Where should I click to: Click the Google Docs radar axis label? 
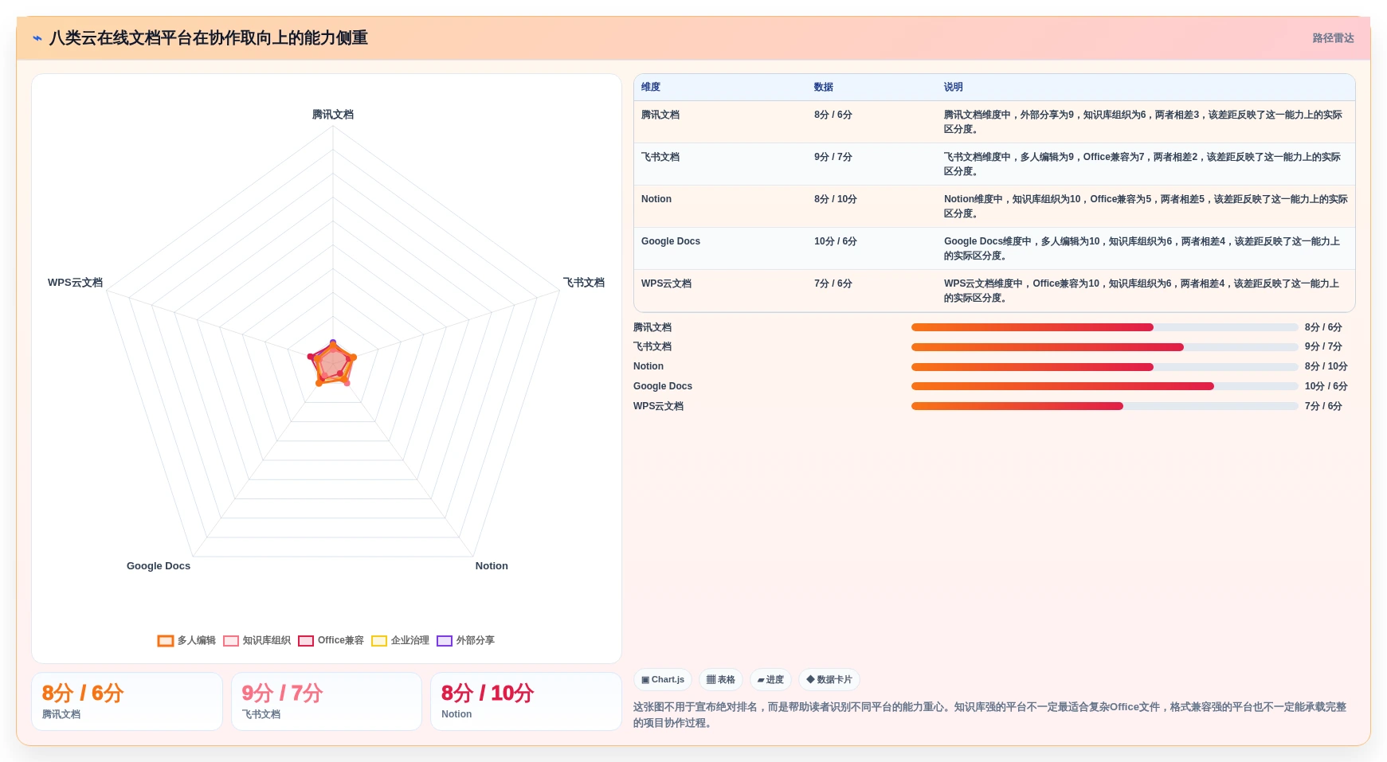pos(159,566)
